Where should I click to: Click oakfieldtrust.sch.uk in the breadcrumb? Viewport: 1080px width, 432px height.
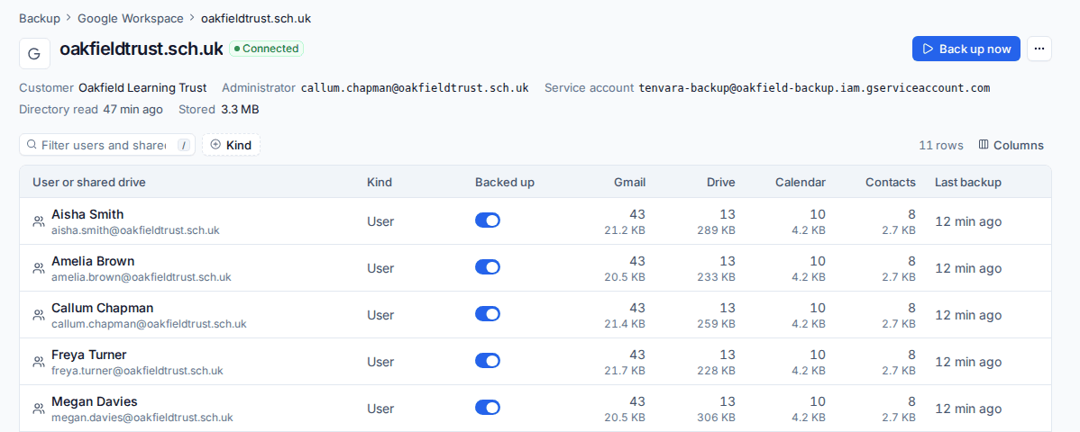(256, 19)
